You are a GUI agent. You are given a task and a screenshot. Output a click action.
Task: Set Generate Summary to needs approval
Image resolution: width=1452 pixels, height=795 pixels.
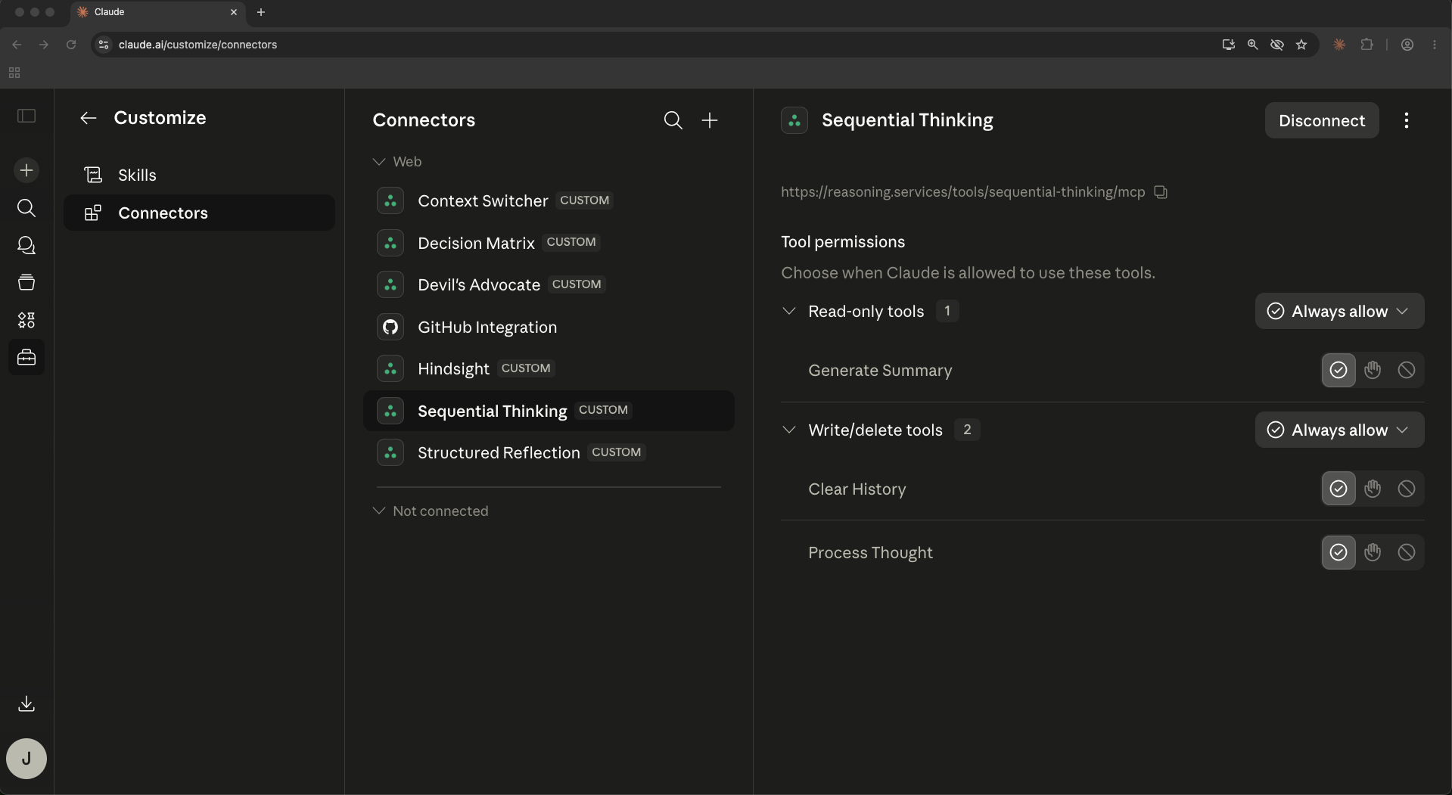click(1373, 370)
